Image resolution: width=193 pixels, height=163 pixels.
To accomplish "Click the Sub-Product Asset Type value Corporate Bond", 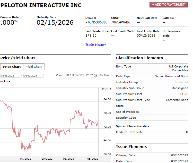I will 177,100.
